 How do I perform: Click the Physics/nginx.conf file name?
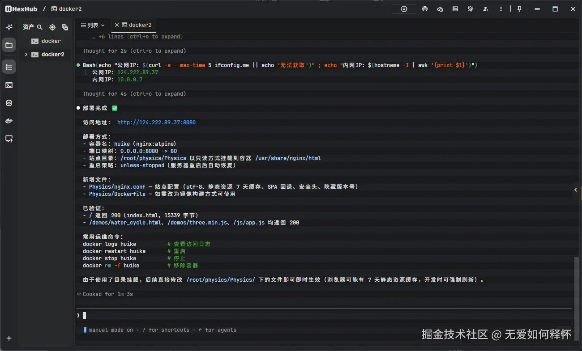(x=117, y=187)
